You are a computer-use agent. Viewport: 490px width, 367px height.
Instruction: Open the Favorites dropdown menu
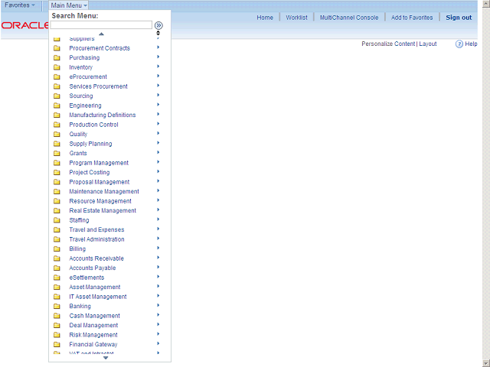coord(20,5)
